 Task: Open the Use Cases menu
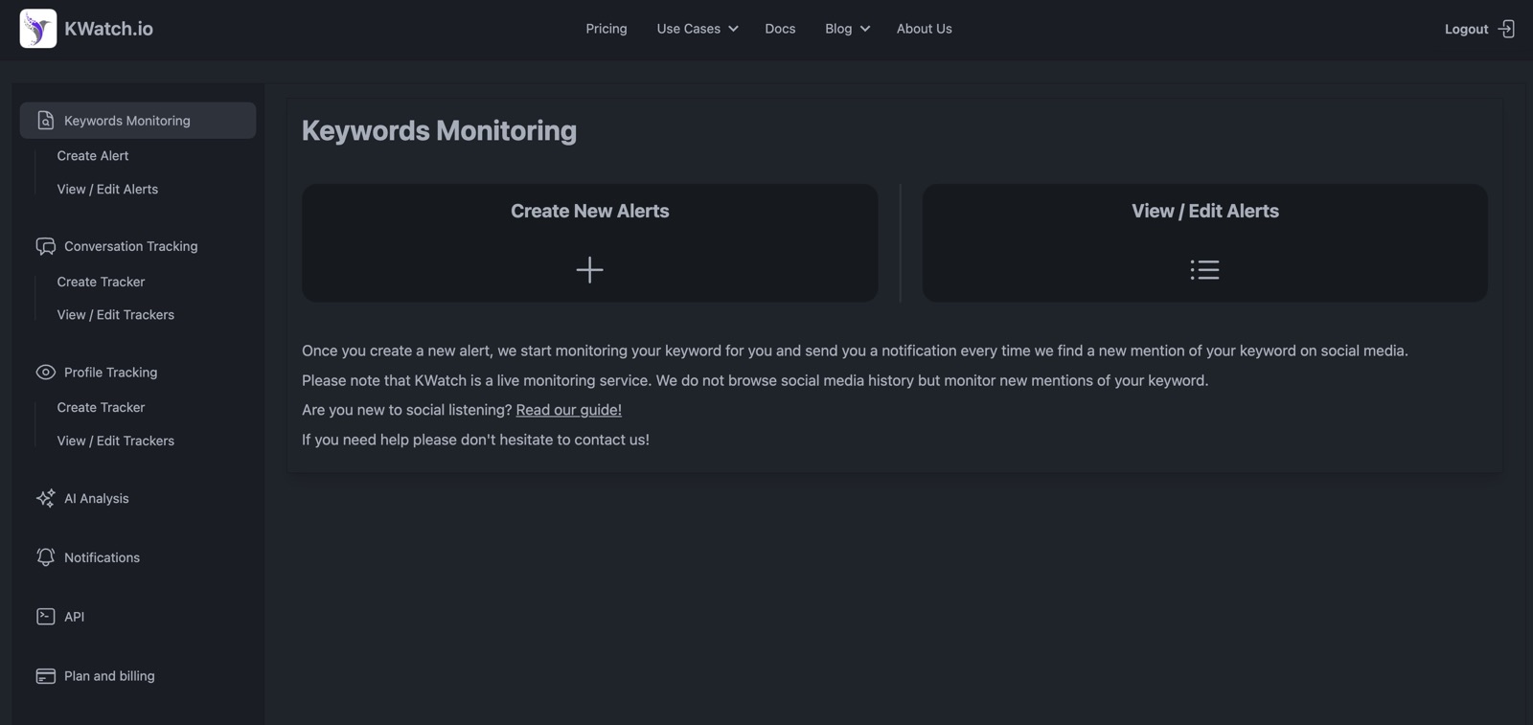(688, 29)
